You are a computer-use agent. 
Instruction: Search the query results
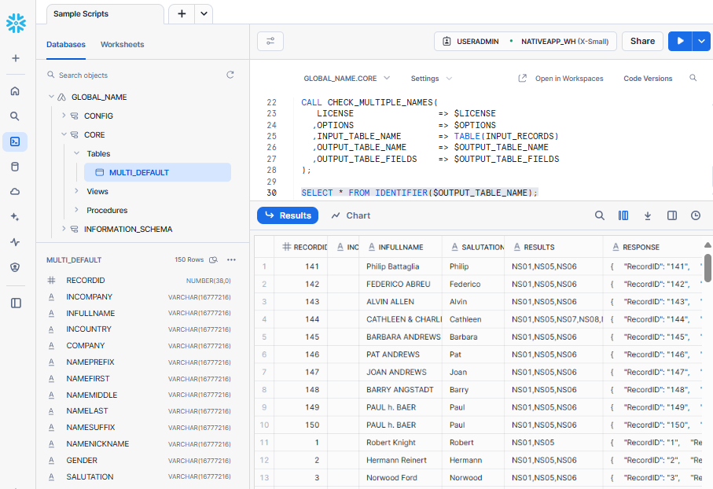[x=600, y=215]
